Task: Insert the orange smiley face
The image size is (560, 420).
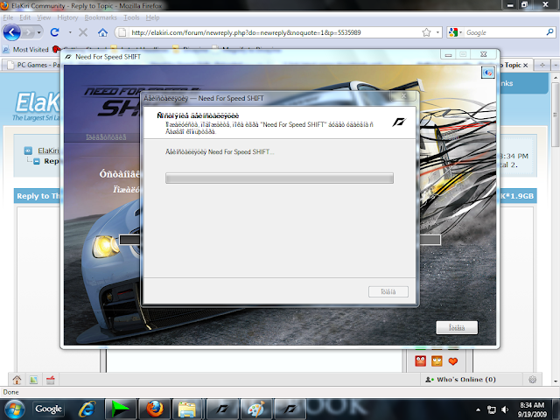Action: (437, 361)
